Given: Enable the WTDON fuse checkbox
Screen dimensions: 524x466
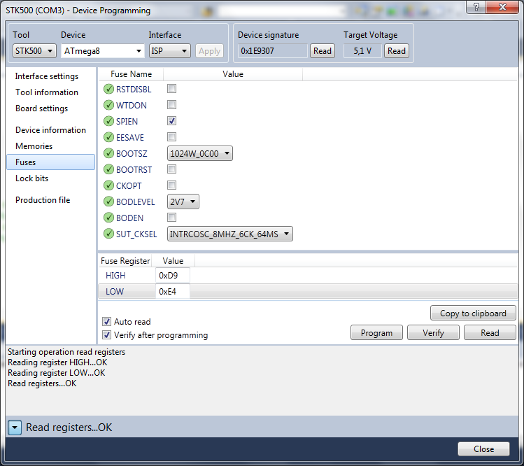Looking at the screenshot, I should 172,105.
